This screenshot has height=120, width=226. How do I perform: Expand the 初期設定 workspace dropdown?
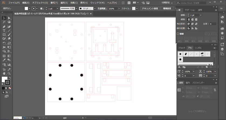[x=168, y=3]
